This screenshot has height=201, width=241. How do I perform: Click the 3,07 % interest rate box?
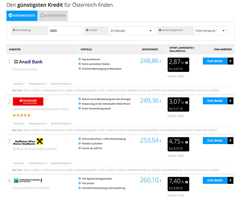tap(178, 104)
